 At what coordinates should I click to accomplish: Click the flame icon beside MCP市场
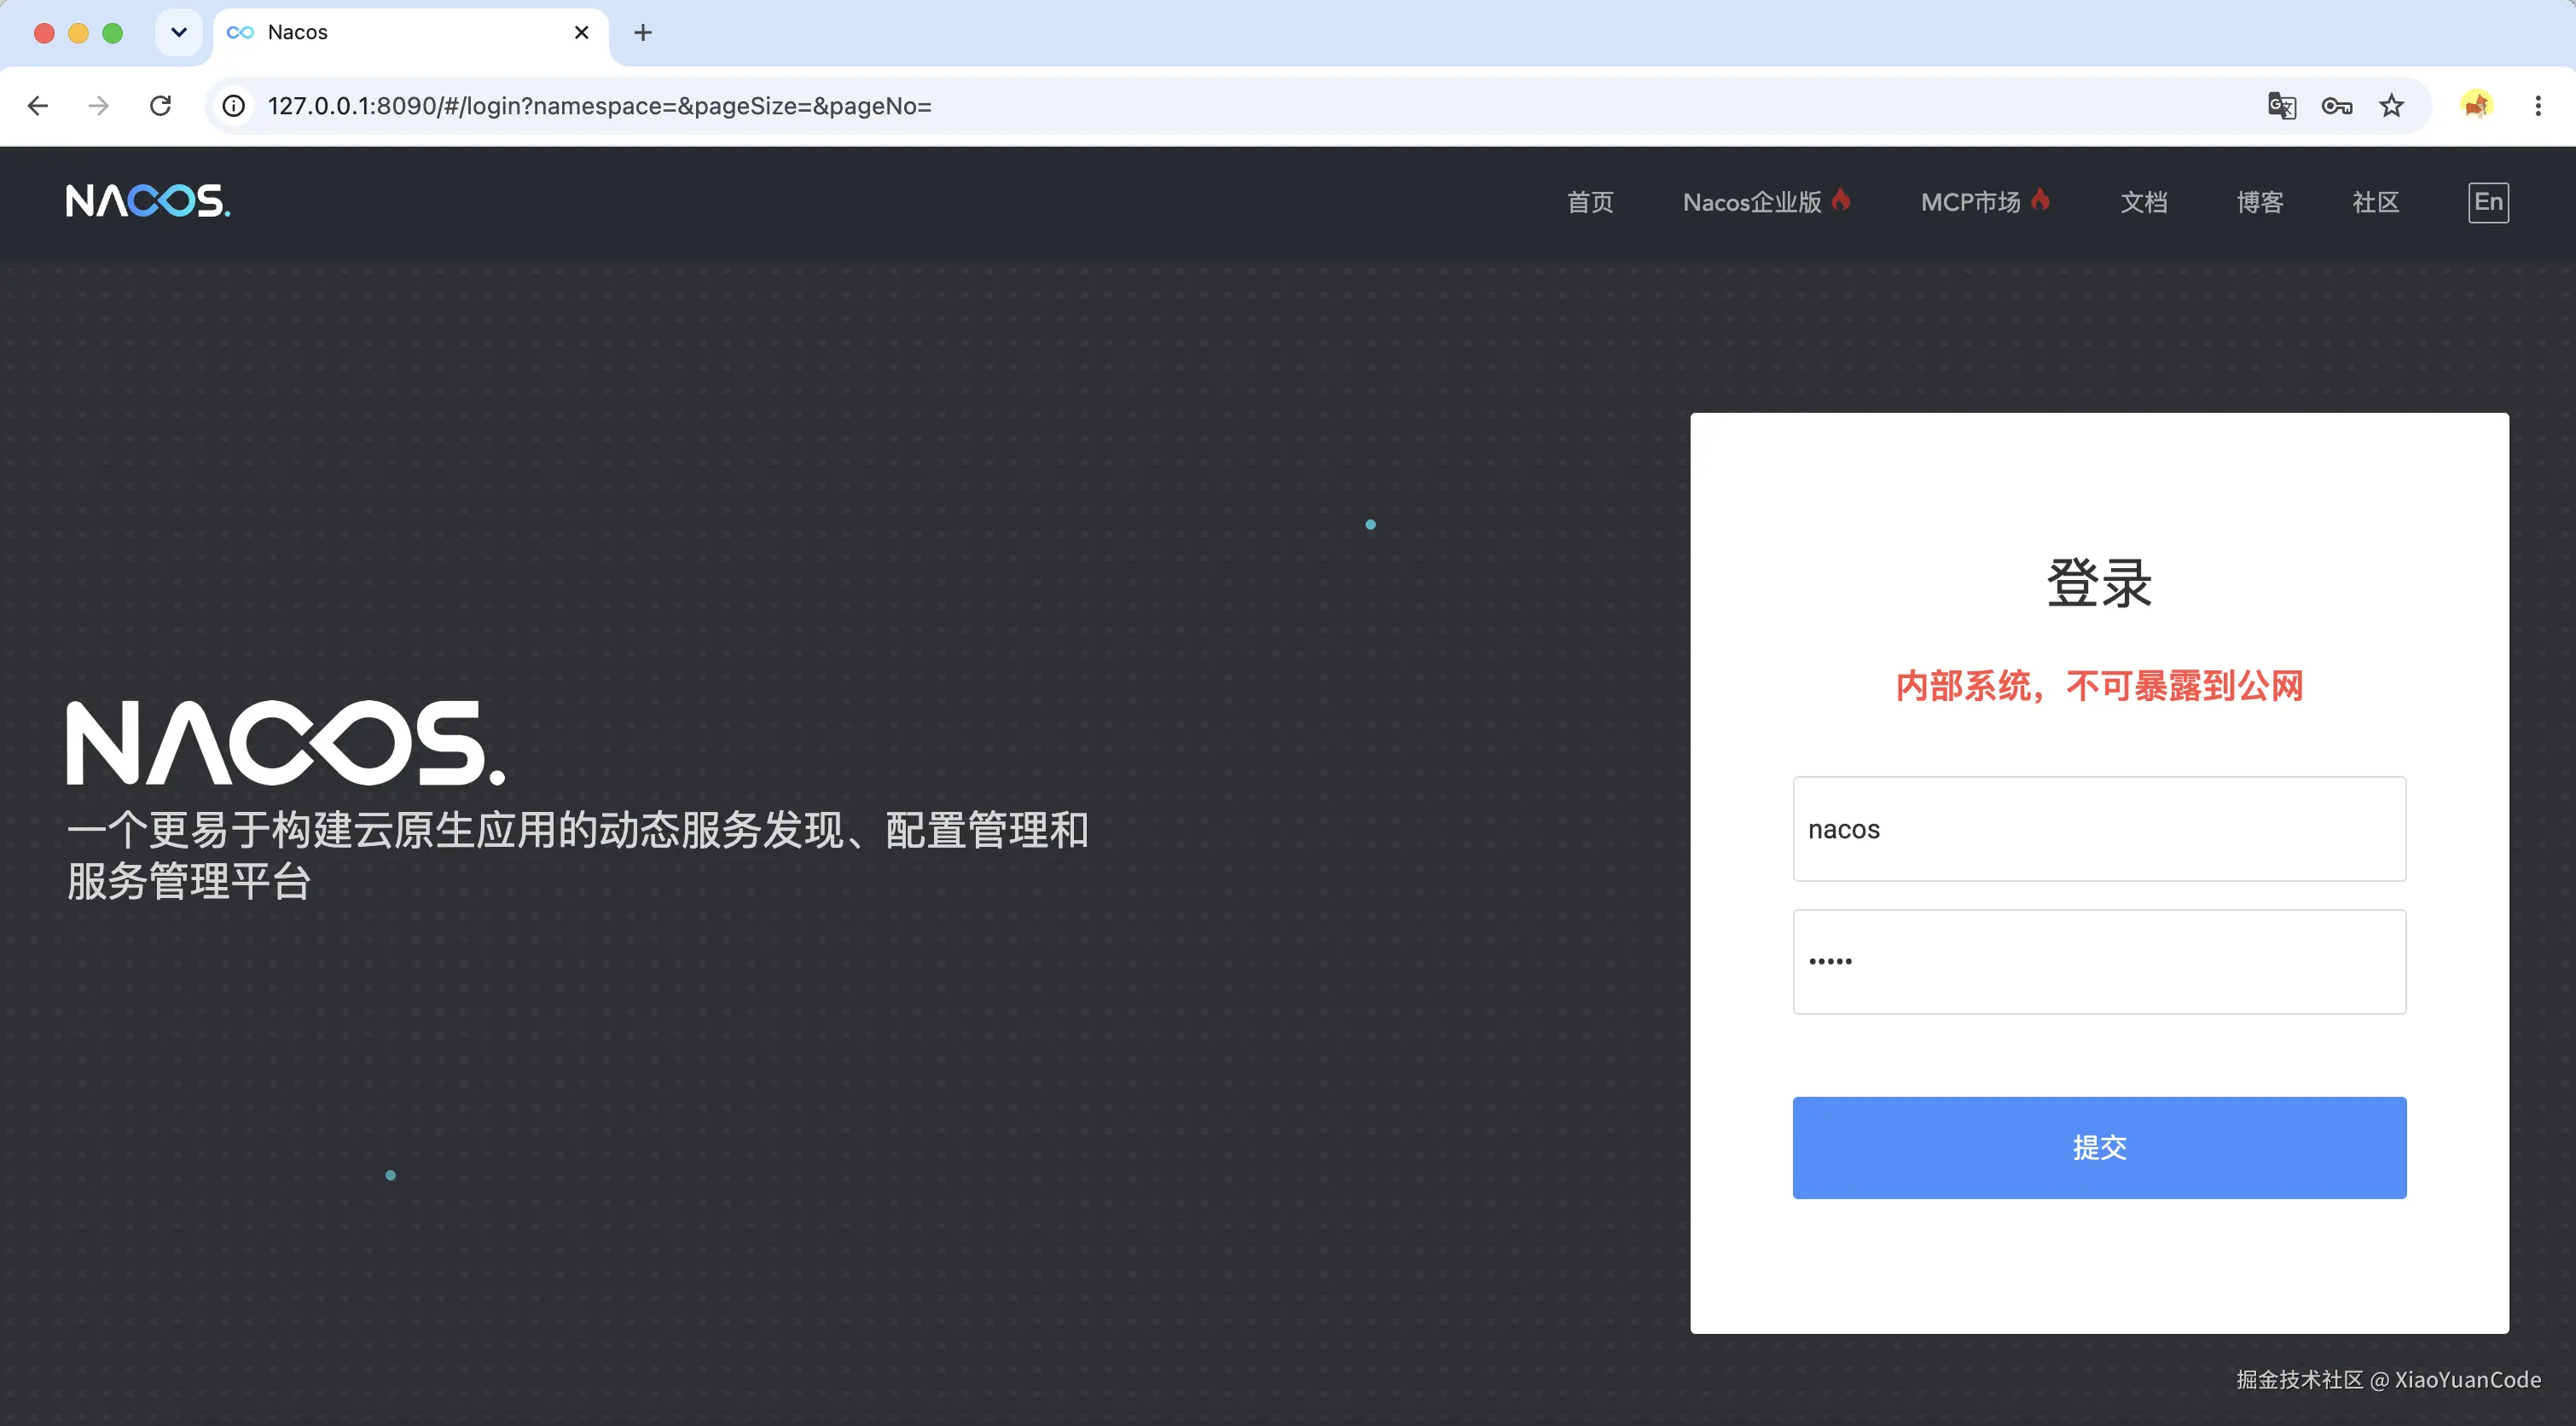(2040, 200)
